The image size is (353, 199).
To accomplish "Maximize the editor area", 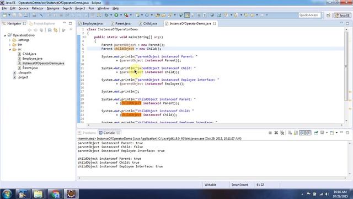I will [347, 23].
